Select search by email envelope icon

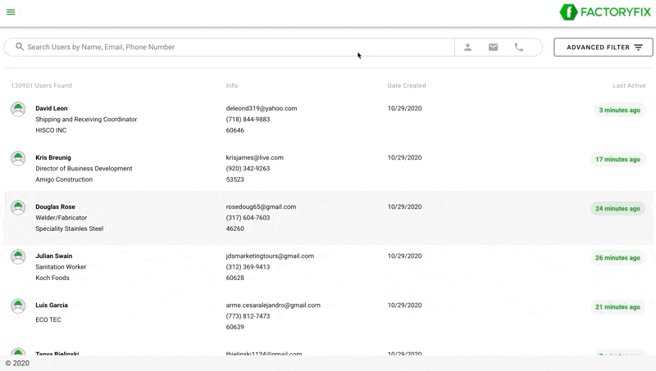point(494,48)
